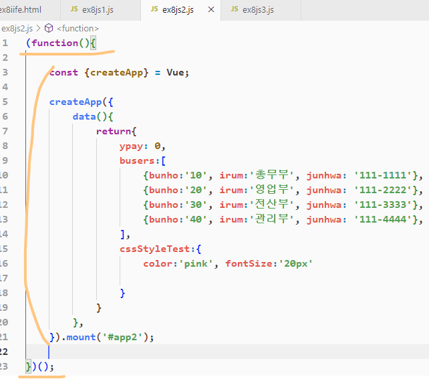The height and width of the screenshot is (379, 429).
Task: Click the 'ypay' property
Action: pyautogui.click(x=131, y=146)
